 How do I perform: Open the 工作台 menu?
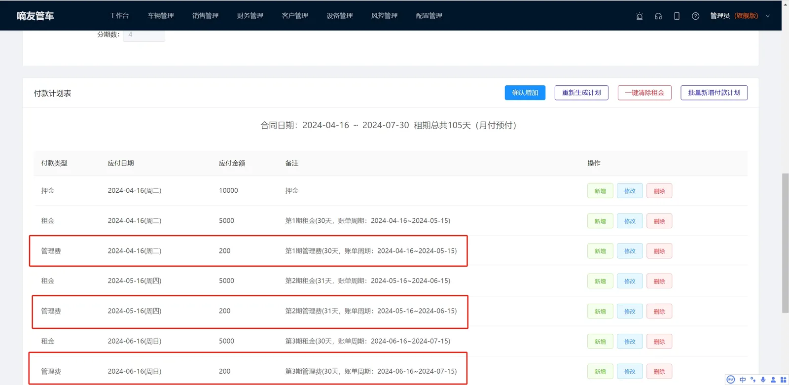tap(119, 16)
